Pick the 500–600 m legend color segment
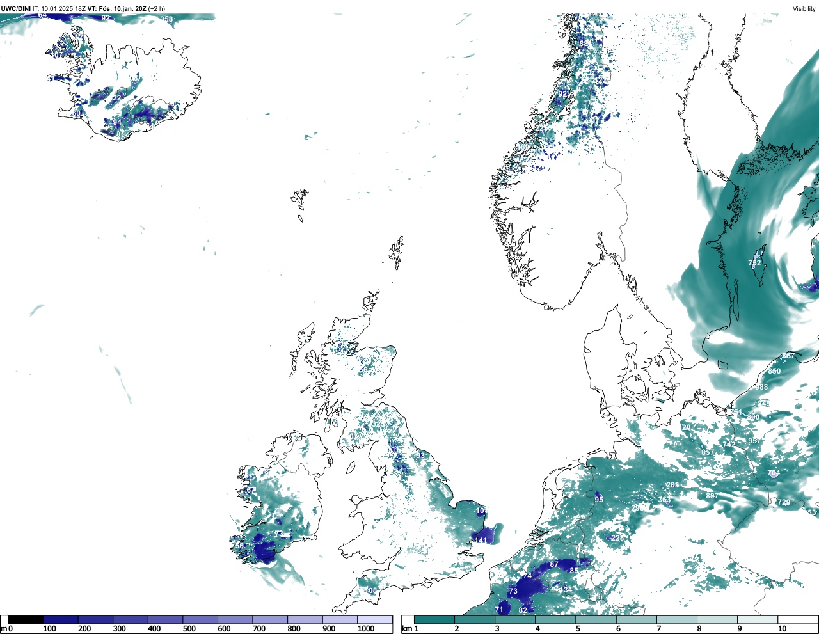Viewport: 819px width, 634px height. pos(200,619)
